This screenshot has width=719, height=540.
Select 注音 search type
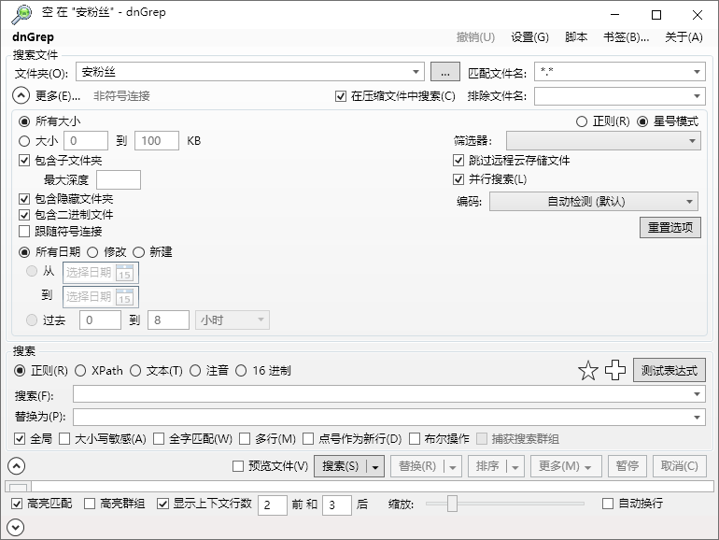(195, 371)
